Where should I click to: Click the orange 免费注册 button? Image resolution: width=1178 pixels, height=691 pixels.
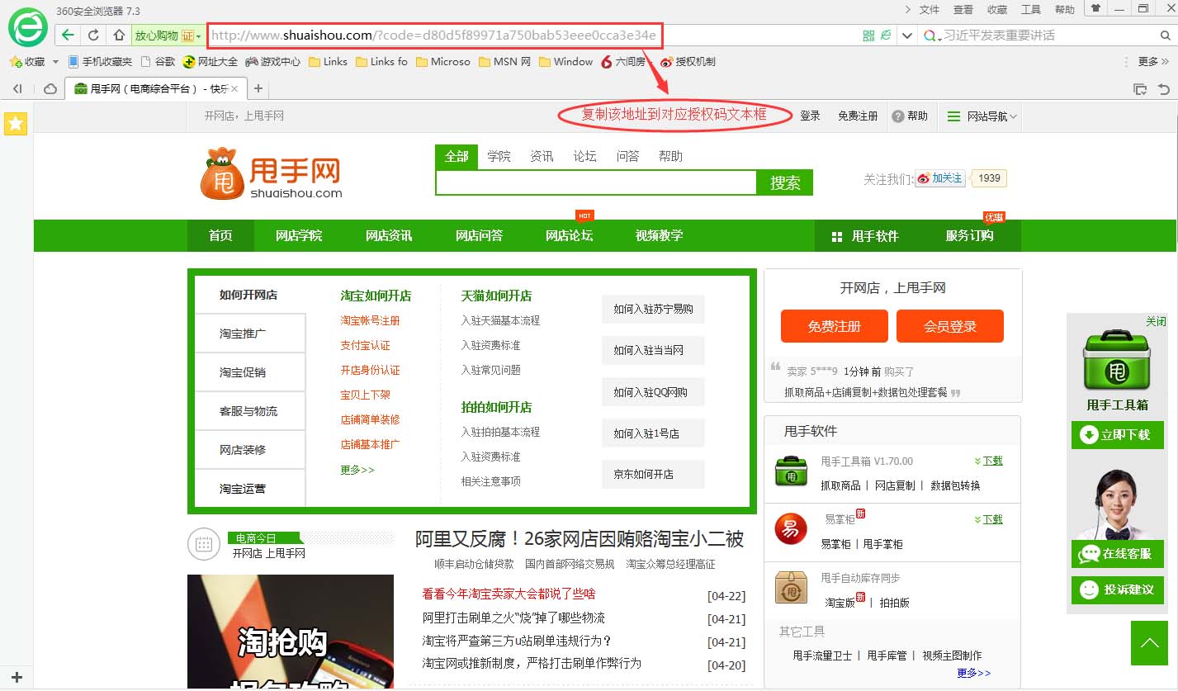click(835, 326)
